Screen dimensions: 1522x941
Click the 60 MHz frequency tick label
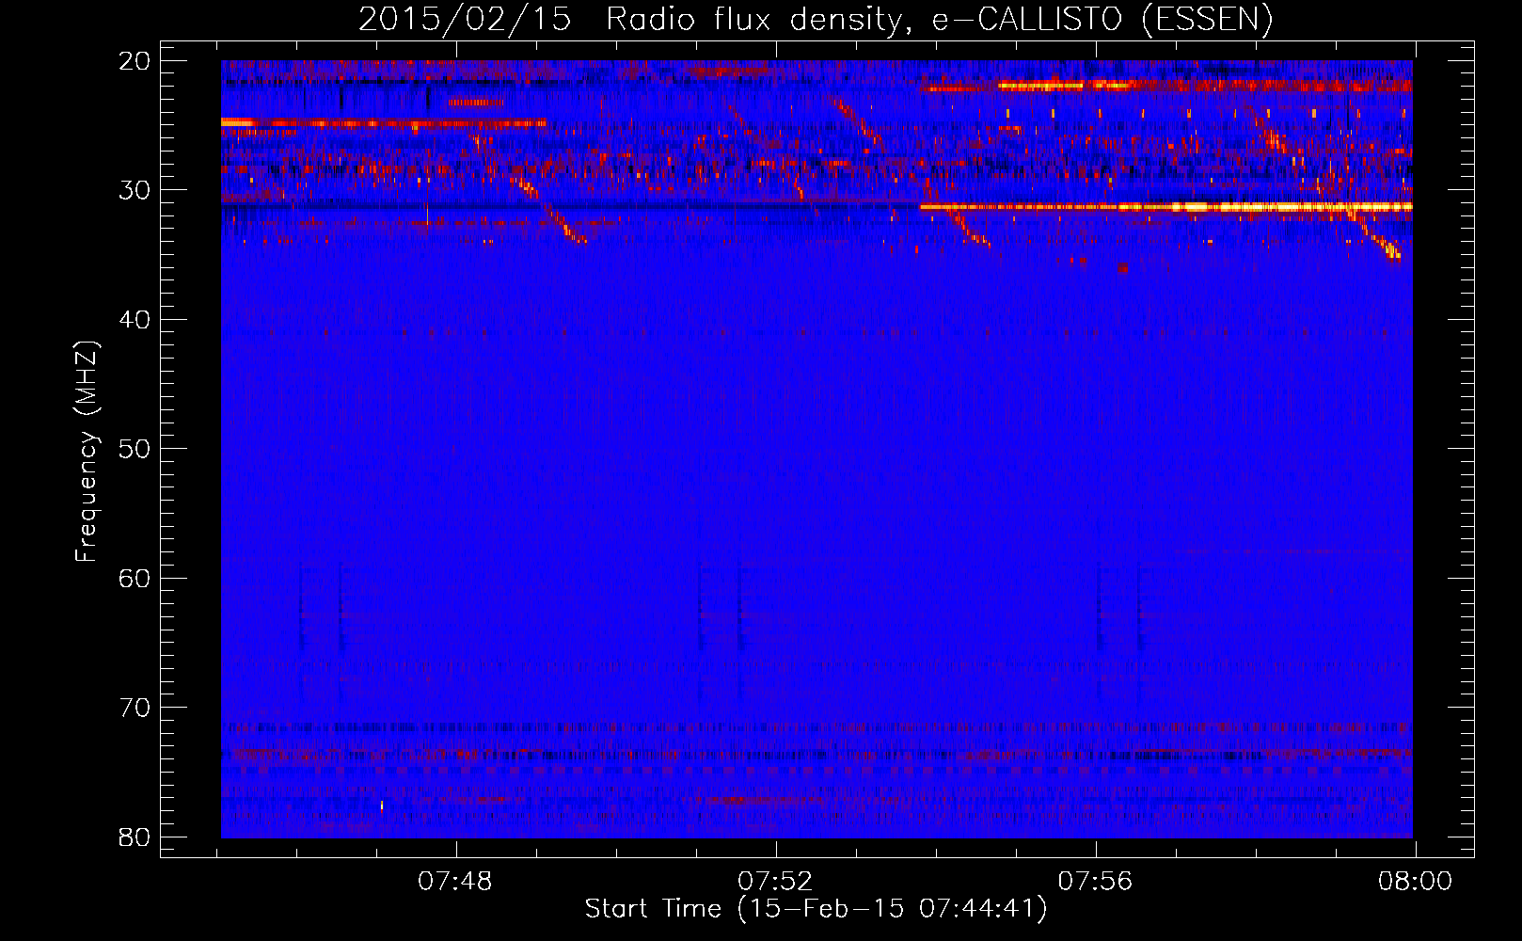click(135, 578)
